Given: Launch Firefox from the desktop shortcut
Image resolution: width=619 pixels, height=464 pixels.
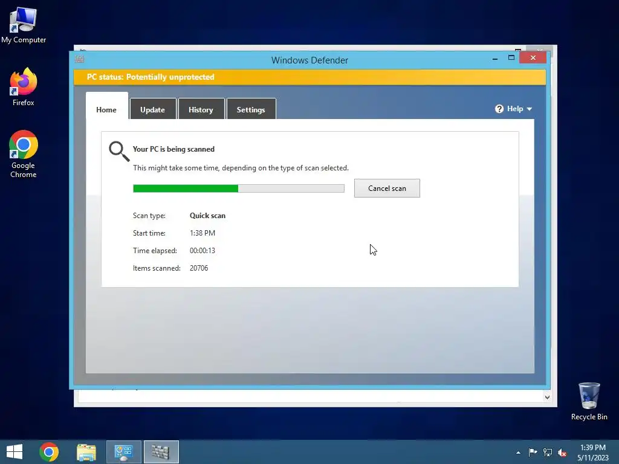Looking at the screenshot, I should [x=24, y=87].
